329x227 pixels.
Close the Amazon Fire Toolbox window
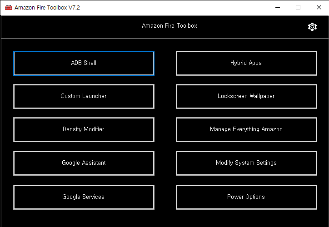click(x=319, y=8)
